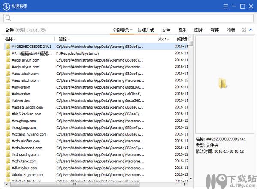This screenshot has width=257, height=189.
Task: Click vertical scrollbar up arrow
Action: (x=191, y=38)
